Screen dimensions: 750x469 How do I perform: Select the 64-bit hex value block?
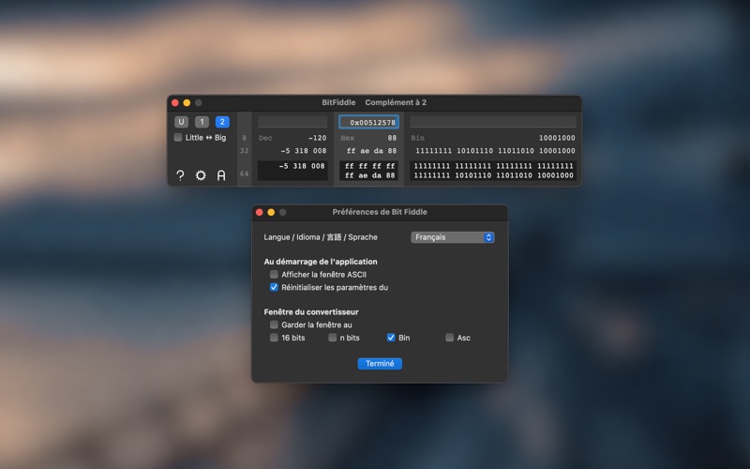tap(368, 171)
